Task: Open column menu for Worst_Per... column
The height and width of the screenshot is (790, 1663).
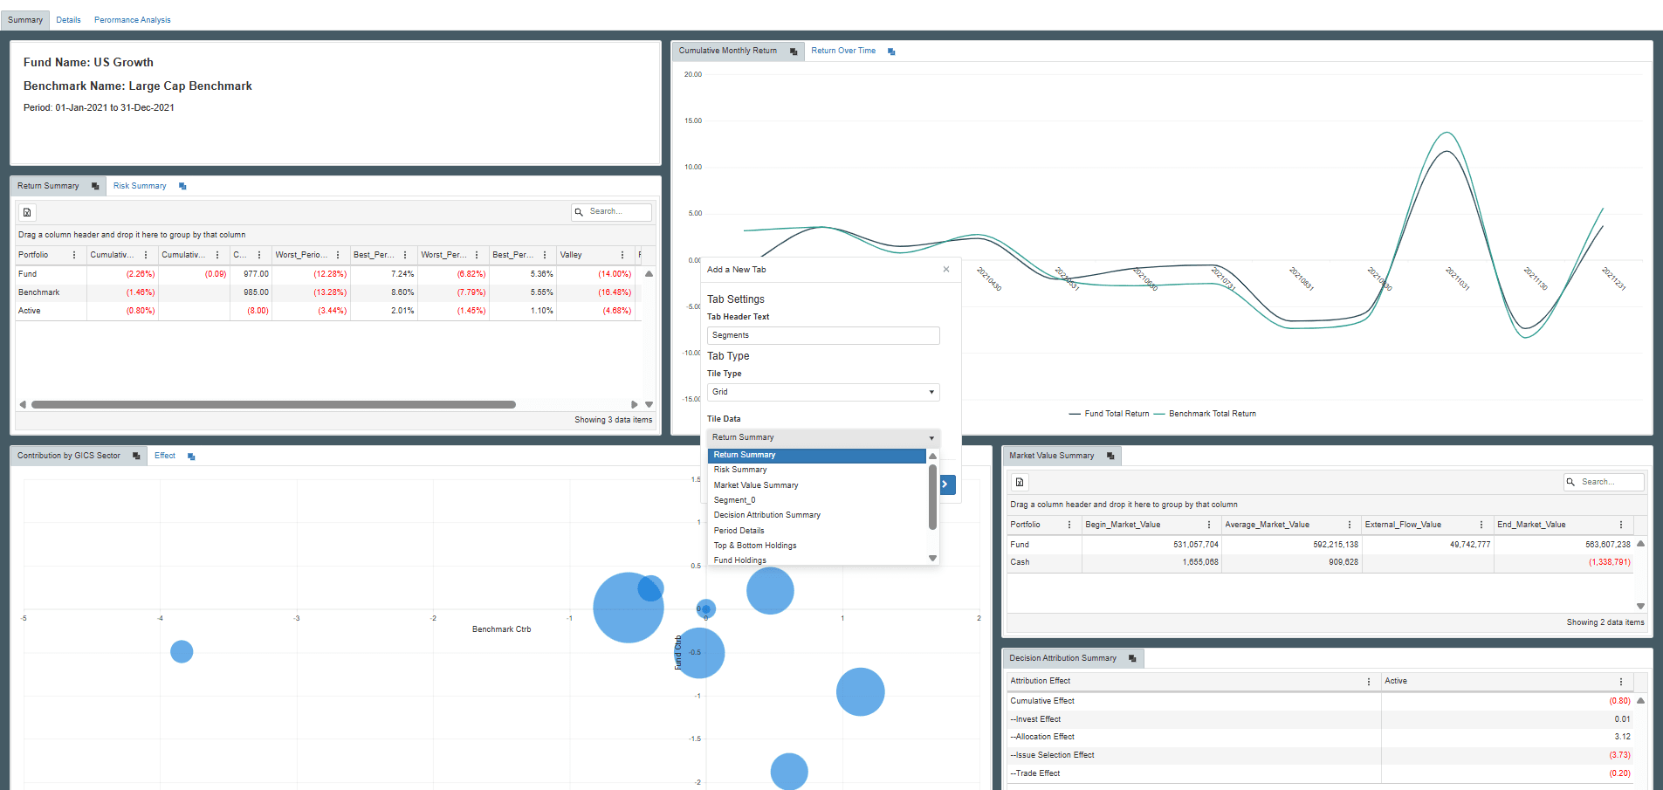Action: point(477,255)
